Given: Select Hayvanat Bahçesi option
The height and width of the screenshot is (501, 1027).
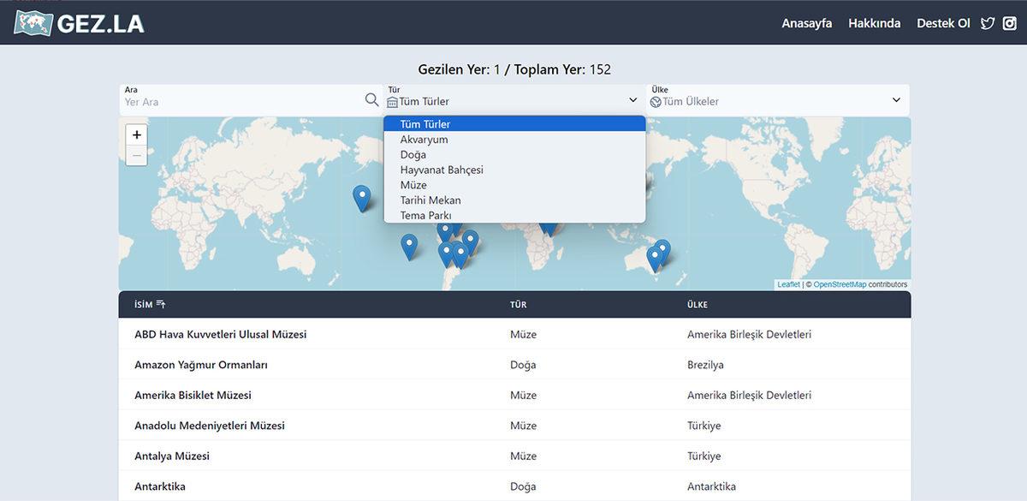Looking at the screenshot, I should click(x=442, y=170).
